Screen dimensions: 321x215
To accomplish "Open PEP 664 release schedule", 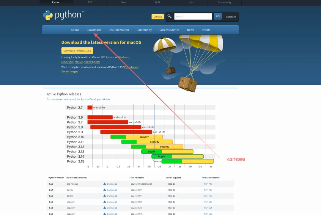I will tap(208, 208).
